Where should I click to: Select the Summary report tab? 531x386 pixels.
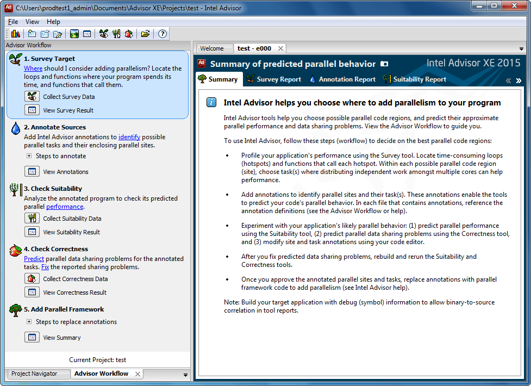[219, 79]
